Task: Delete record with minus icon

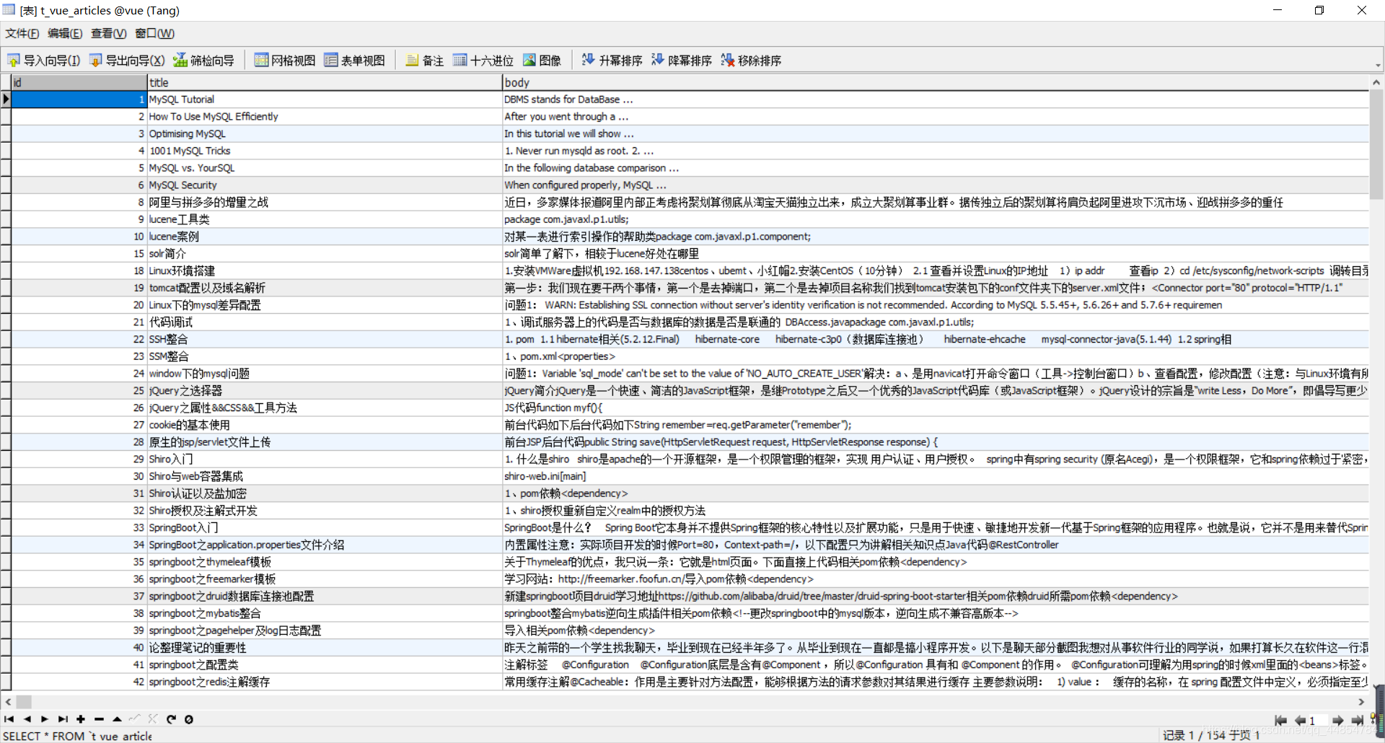Action: click(x=99, y=719)
